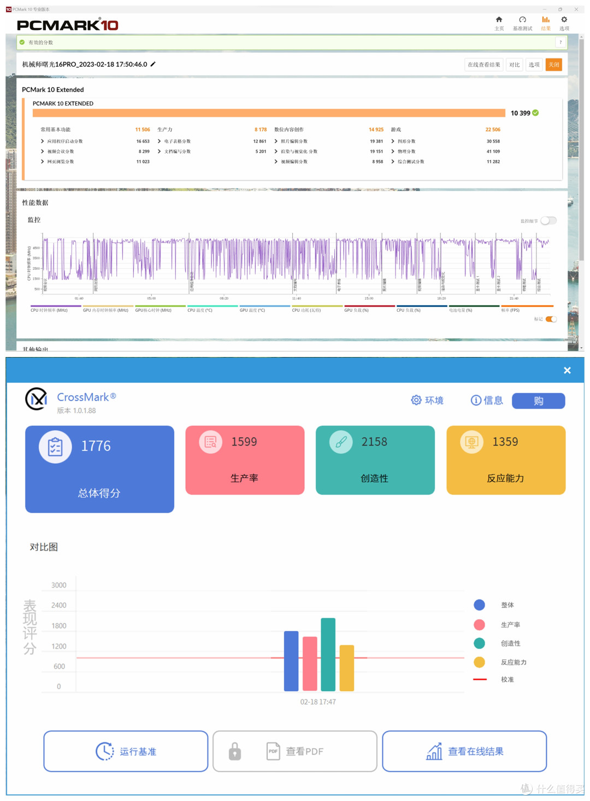
Task: Click the 反应能力 yellow legend dot
Action: (x=480, y=662)
